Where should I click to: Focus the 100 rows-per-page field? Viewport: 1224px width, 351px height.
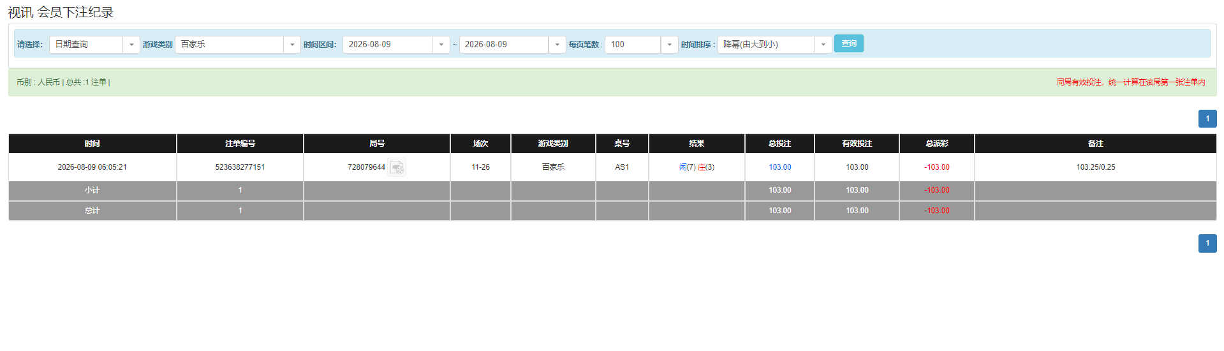tap(633, 45)
